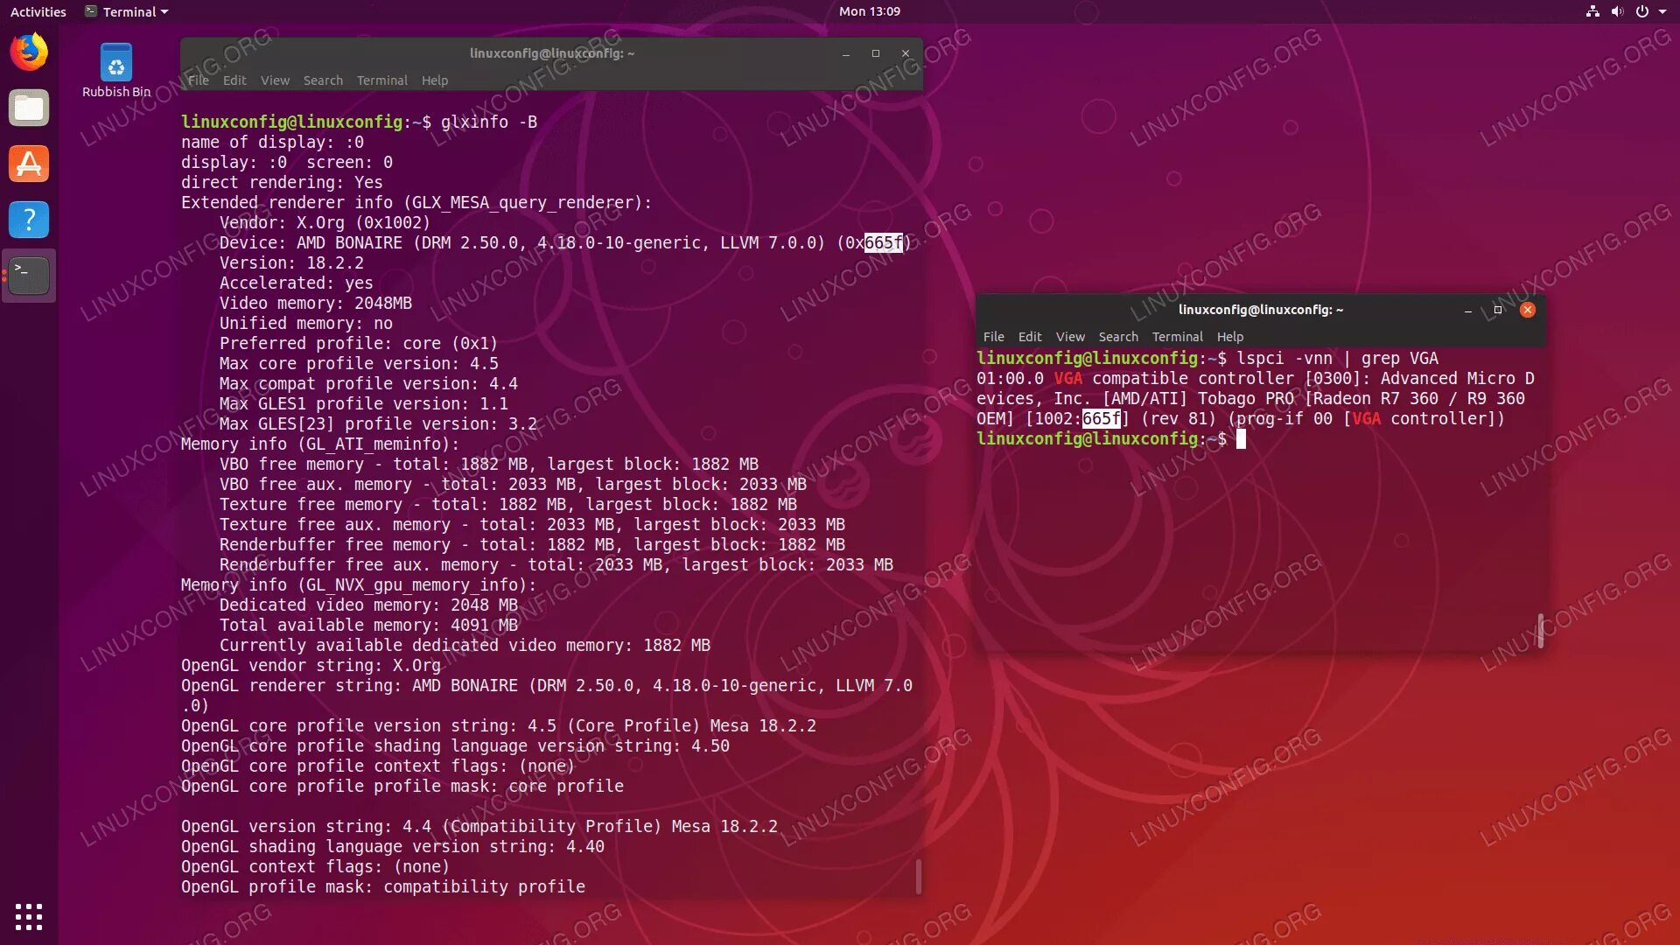Maximize the right terminal window
Viewport: 1680px width, 945px height.
click(x=1498, y=310)
